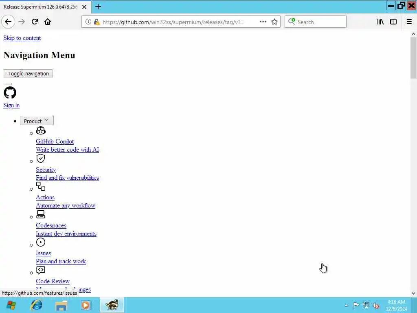Click the Actions workflow icon

[41, 186]
